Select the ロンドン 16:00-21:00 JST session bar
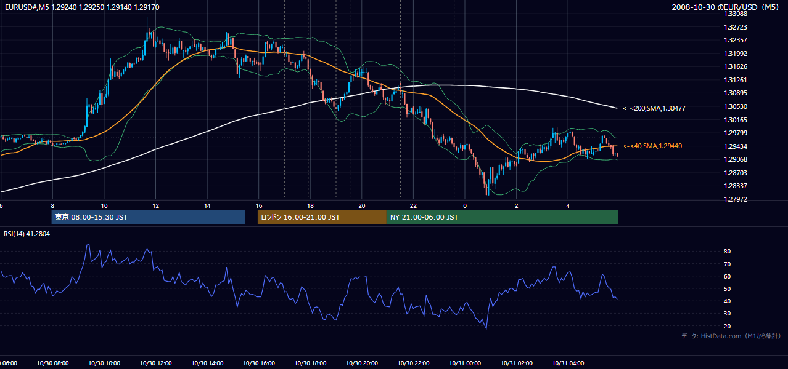788x369 pixels. 322,217
